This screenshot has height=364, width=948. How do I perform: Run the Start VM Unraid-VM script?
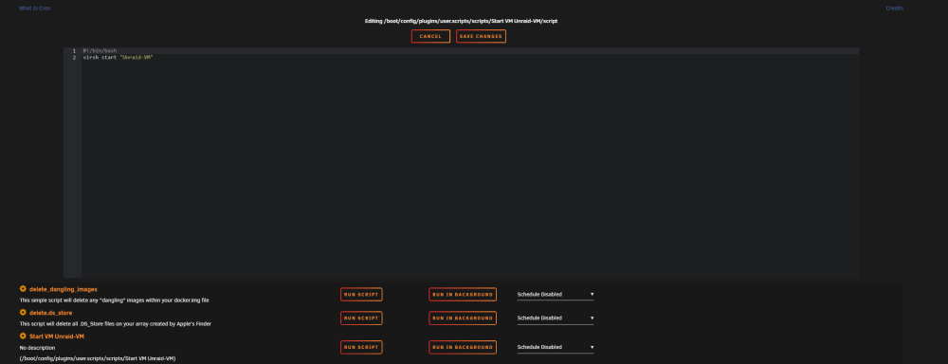pos(361,347)
